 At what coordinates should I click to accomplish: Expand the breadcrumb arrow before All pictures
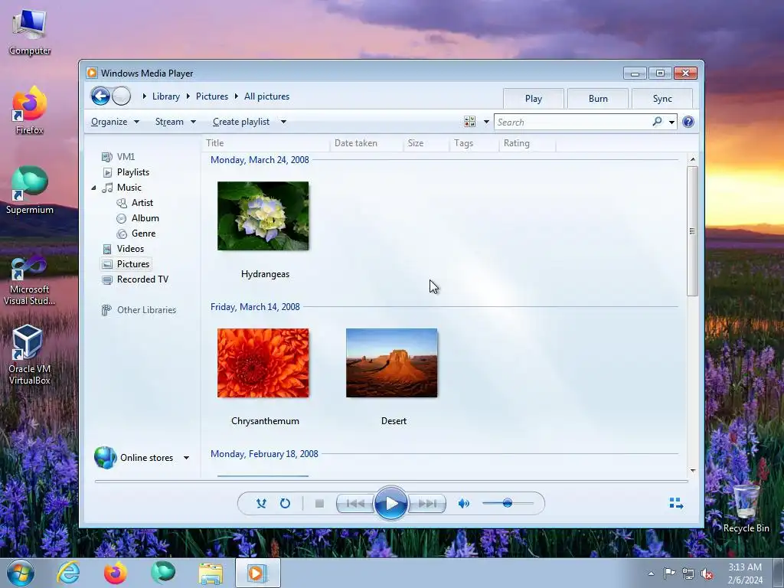pos(236,96)
